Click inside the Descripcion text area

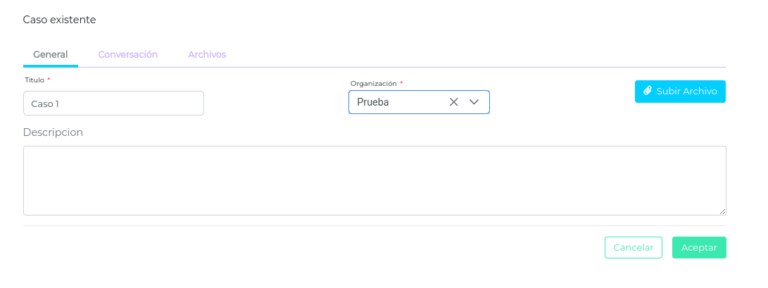(x=374, y=180)
